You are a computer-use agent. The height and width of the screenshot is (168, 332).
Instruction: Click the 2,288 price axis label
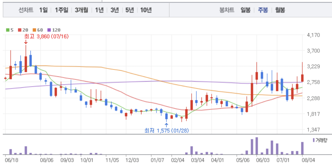coord(314,98)
